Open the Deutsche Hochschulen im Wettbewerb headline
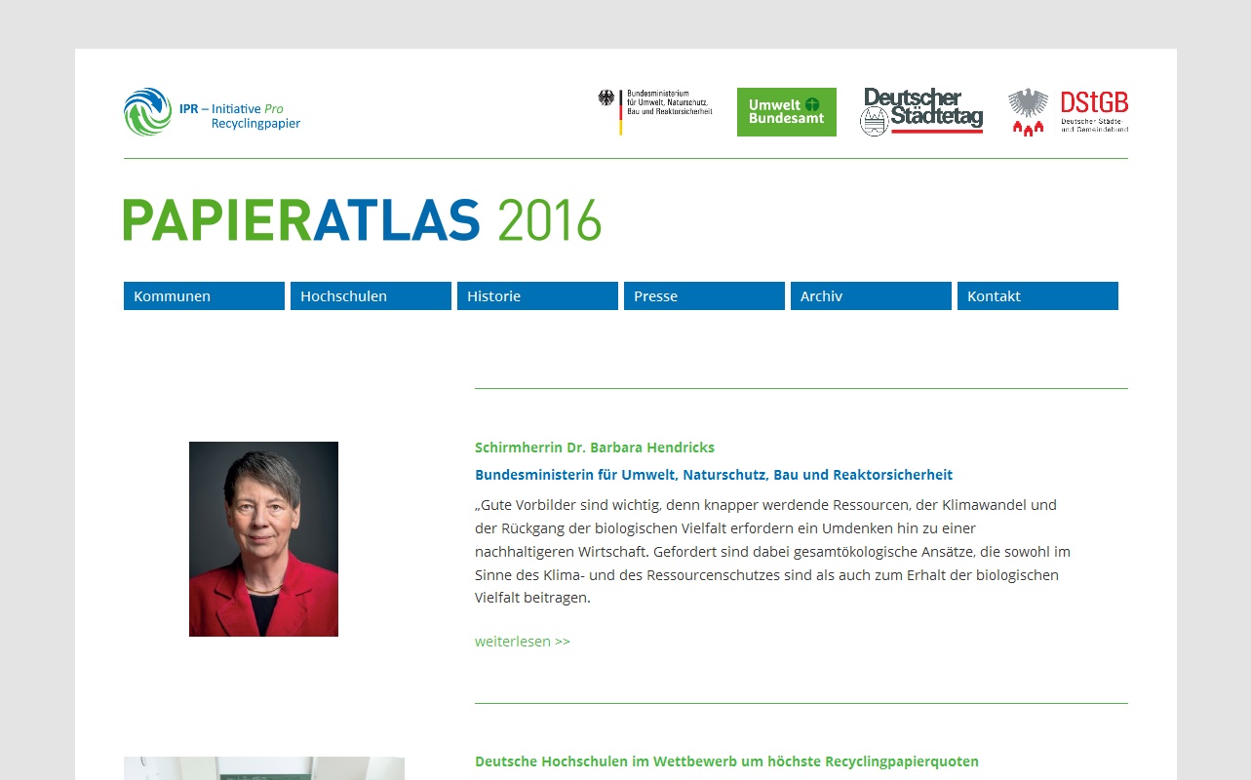Image resolution: width=1251 pixels, height=780 pixels. pos(726,761)
